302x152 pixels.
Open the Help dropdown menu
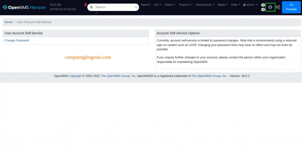[235, 5]
